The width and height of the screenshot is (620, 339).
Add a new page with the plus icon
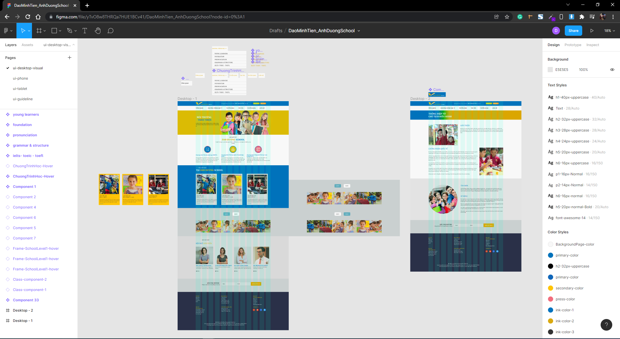69,57
